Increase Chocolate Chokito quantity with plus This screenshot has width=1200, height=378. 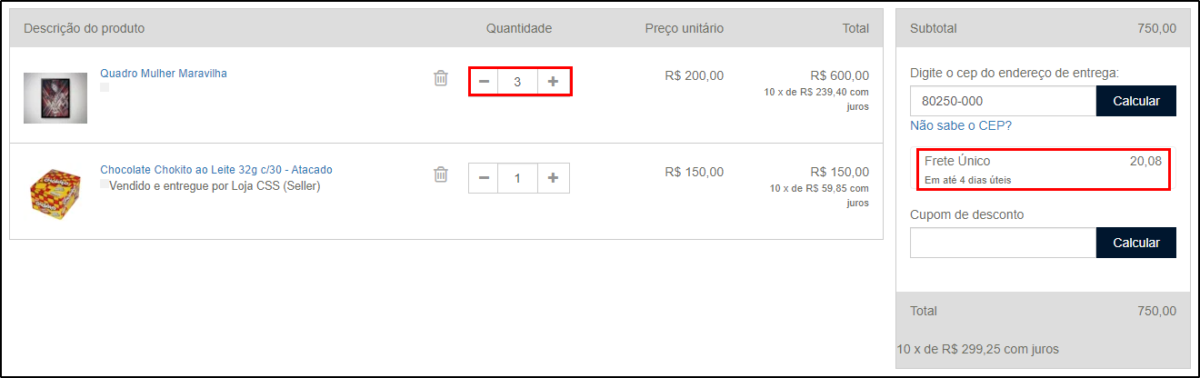point(553,178)
